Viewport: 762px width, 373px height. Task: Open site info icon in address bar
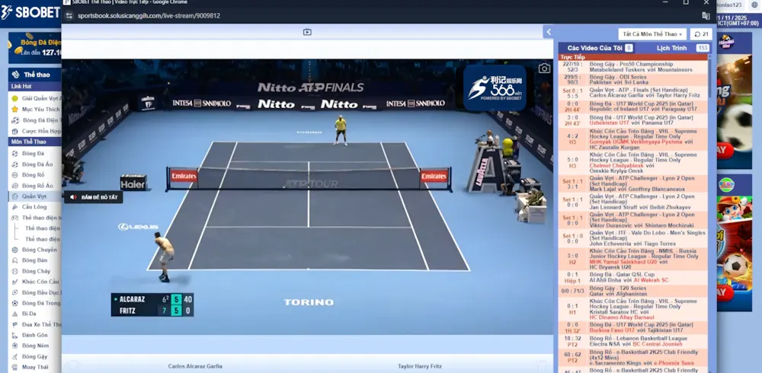(69, 15)
